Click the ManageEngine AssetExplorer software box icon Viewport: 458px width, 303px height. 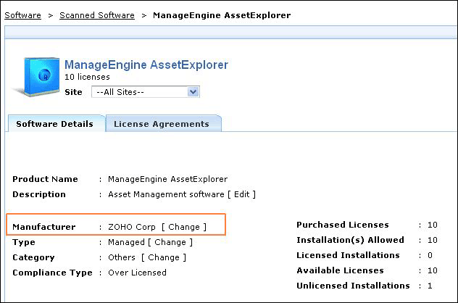[39, 73]
